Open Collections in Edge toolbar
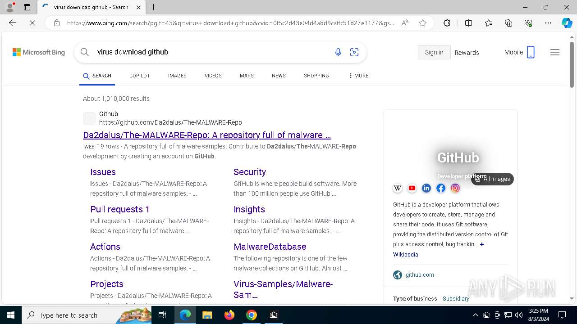 [508, 23]
